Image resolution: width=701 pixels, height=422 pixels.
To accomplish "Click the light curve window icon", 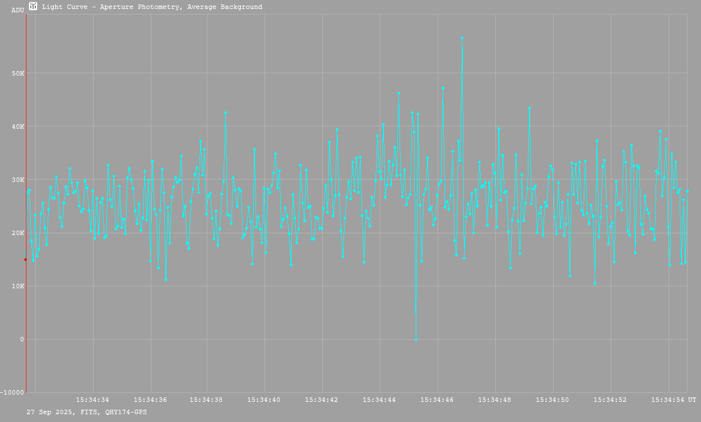I will (34, 7).
